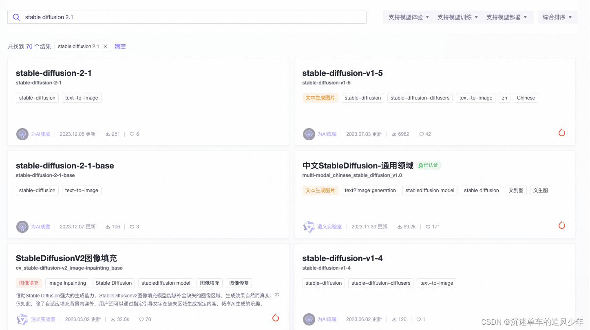Click text2image generation tag

pos(370,190)
